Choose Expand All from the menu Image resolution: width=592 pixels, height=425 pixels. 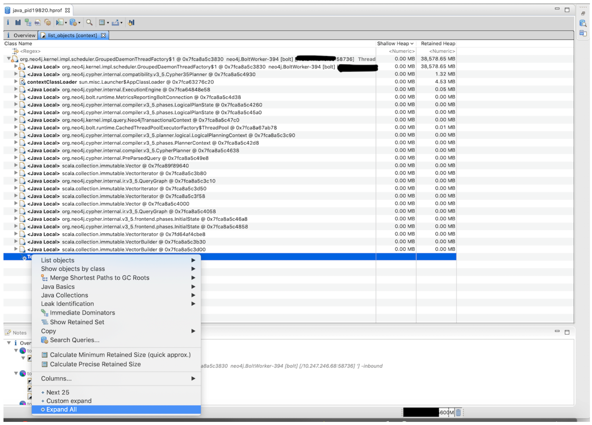coord(61,410)
